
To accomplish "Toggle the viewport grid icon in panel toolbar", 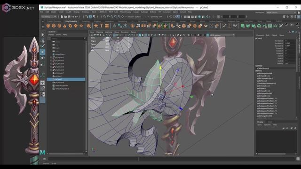I will point(114,35).
